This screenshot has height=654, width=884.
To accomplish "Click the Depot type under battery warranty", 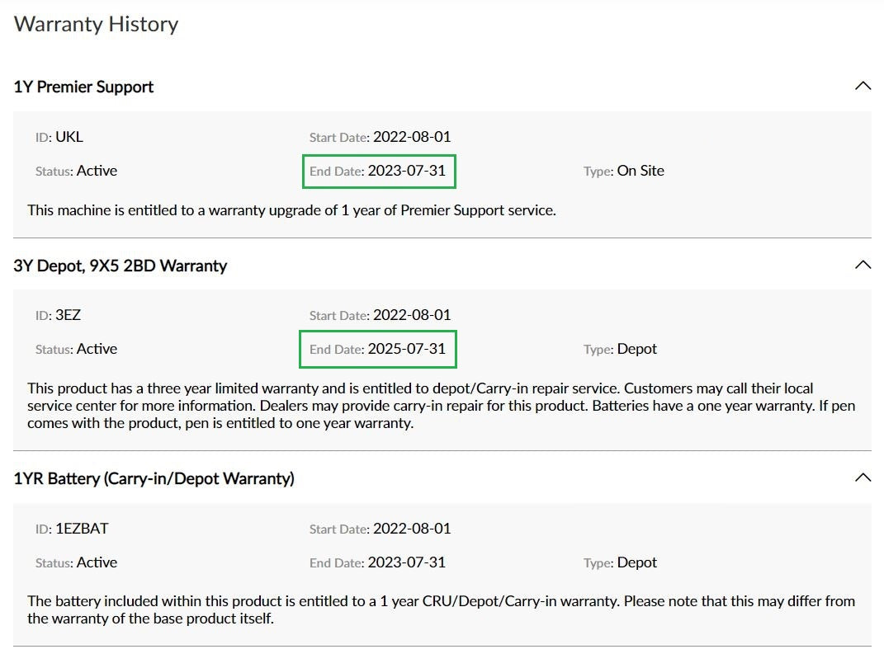I will [x=637, y=562].
